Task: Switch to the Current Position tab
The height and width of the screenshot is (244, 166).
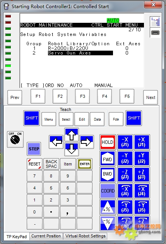Action: coord(46,236)
